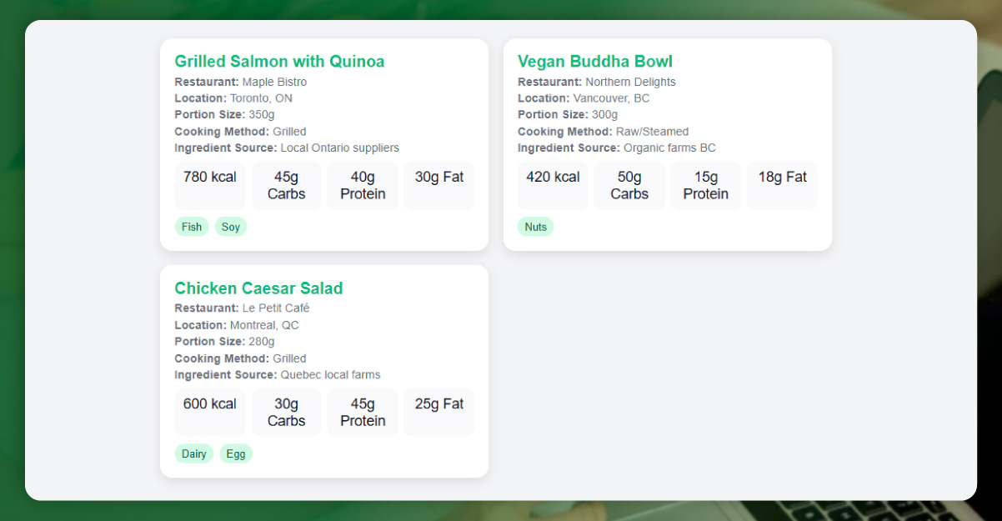Image resolution: width=1002 pixels, height=521 pixels.
Task: Select 45g Carbs on the salmon card
Action: 286,185
